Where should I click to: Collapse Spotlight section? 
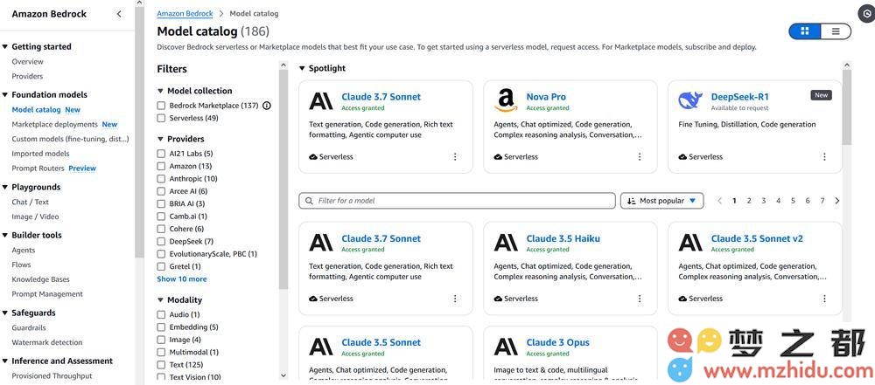point(302,68)
